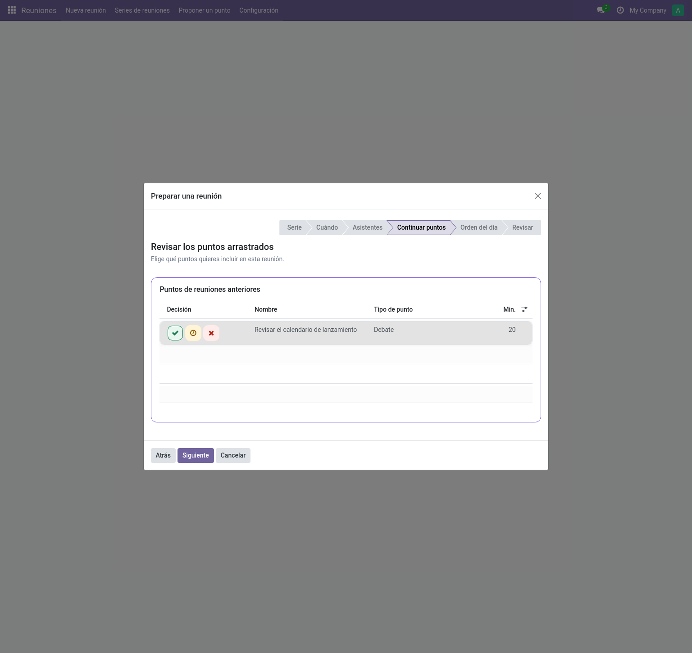Screen dimensions: 692x653
Task: Reject the point with the red cross
Action: [x=211, y=333]
